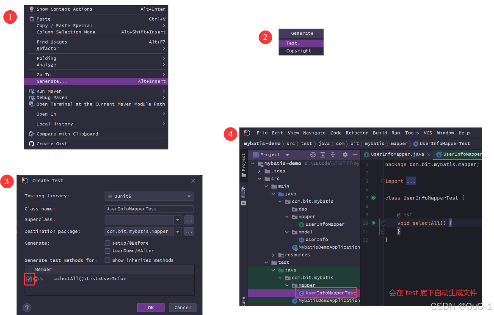Click the UserInfoMapper interface icon in tree
494x315 pixels.
click(301, 224)
